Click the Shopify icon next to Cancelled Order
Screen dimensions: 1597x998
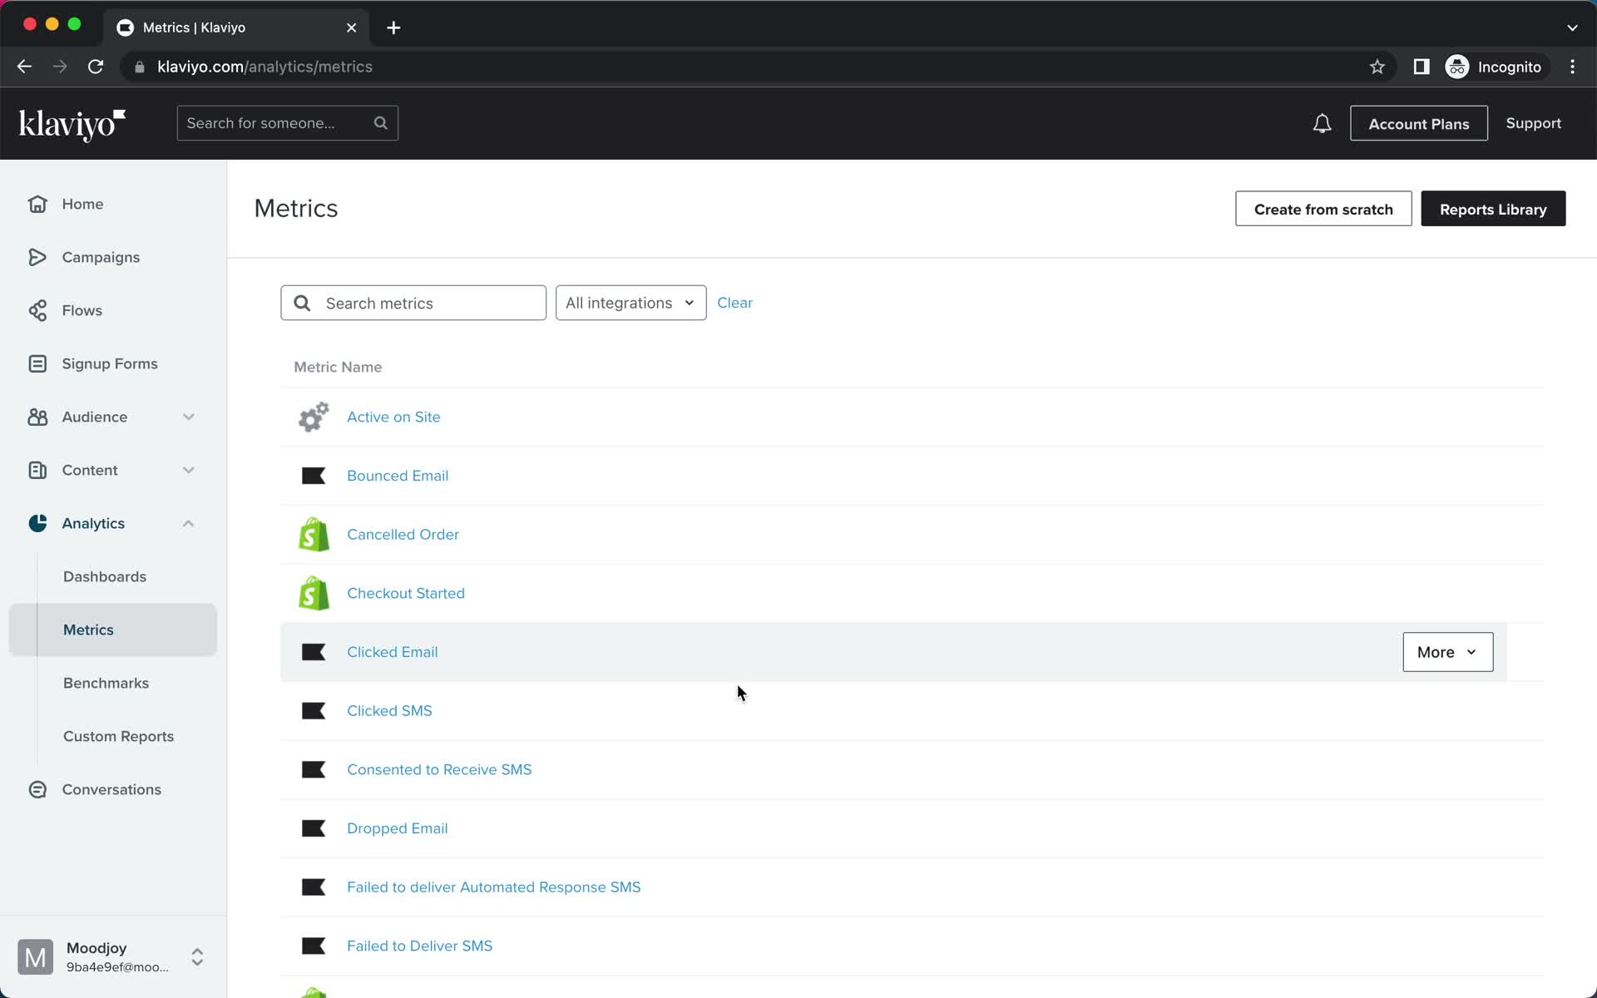point(313,533)
